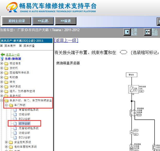The width and height of the screenshot is (160, 151).
Task: Expand the 转向 tree node
Action: pos(2,82)
